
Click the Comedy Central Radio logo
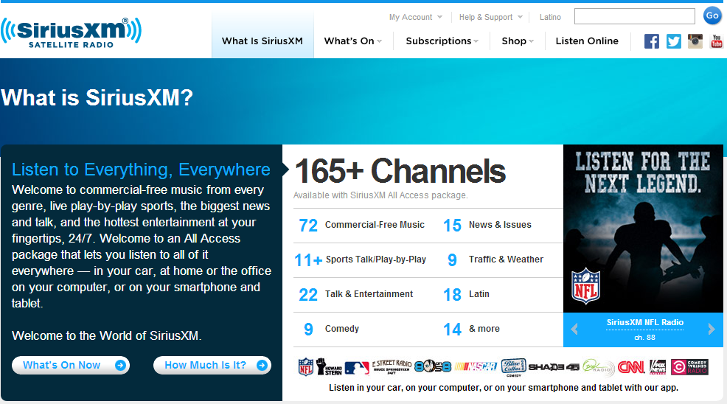pos(689,367)
